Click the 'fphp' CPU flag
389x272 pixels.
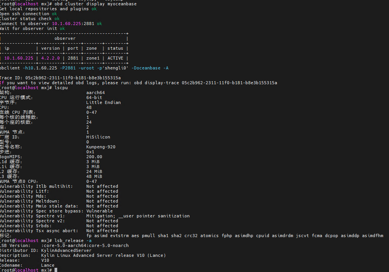coord(227,236)
